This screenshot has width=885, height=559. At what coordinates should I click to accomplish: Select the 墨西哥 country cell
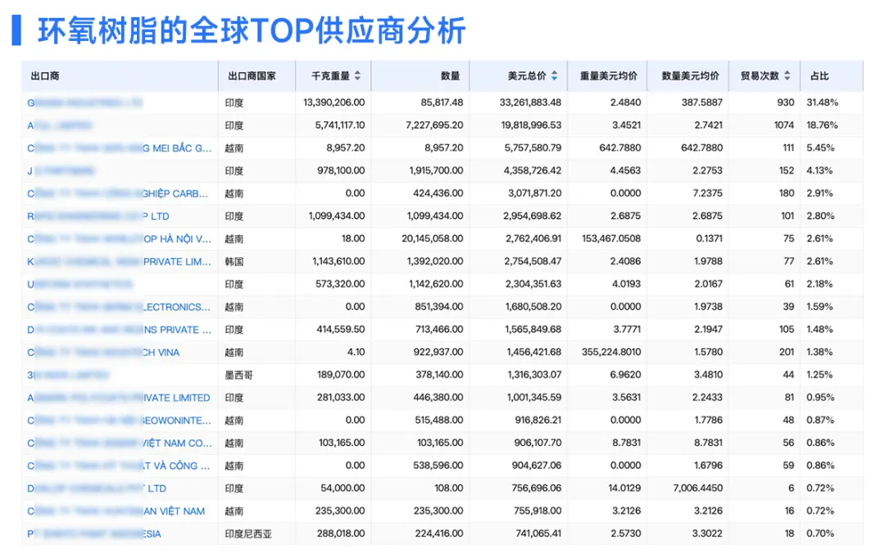point(238,375)
